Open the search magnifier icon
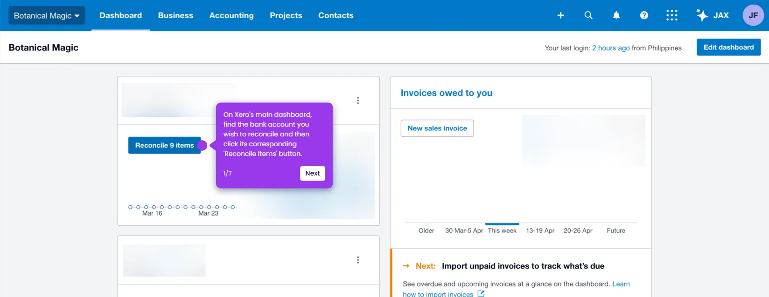Image resolution: width=769 pixels, height=297 pixels. (588, 15)
